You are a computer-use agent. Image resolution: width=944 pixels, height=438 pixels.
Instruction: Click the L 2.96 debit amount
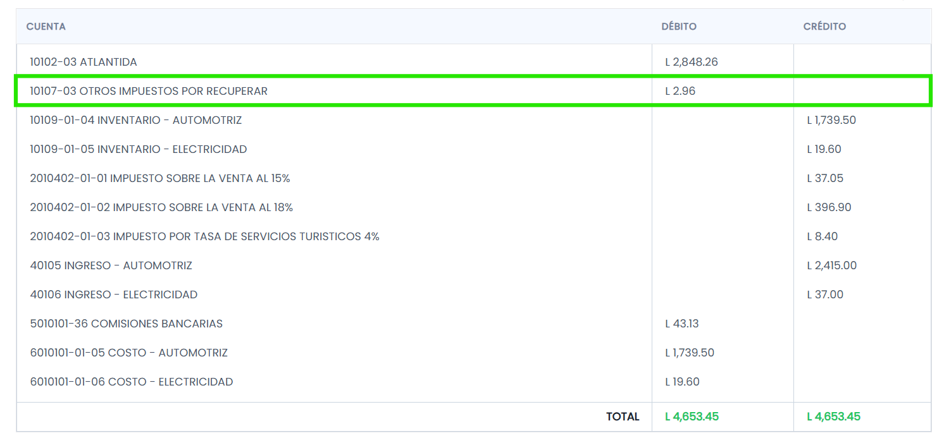click(x=680, y=91)
